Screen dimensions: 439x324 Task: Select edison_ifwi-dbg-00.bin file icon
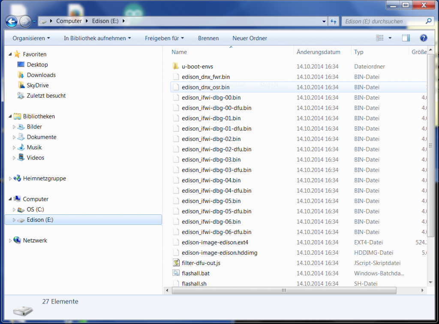pos(175,97)
